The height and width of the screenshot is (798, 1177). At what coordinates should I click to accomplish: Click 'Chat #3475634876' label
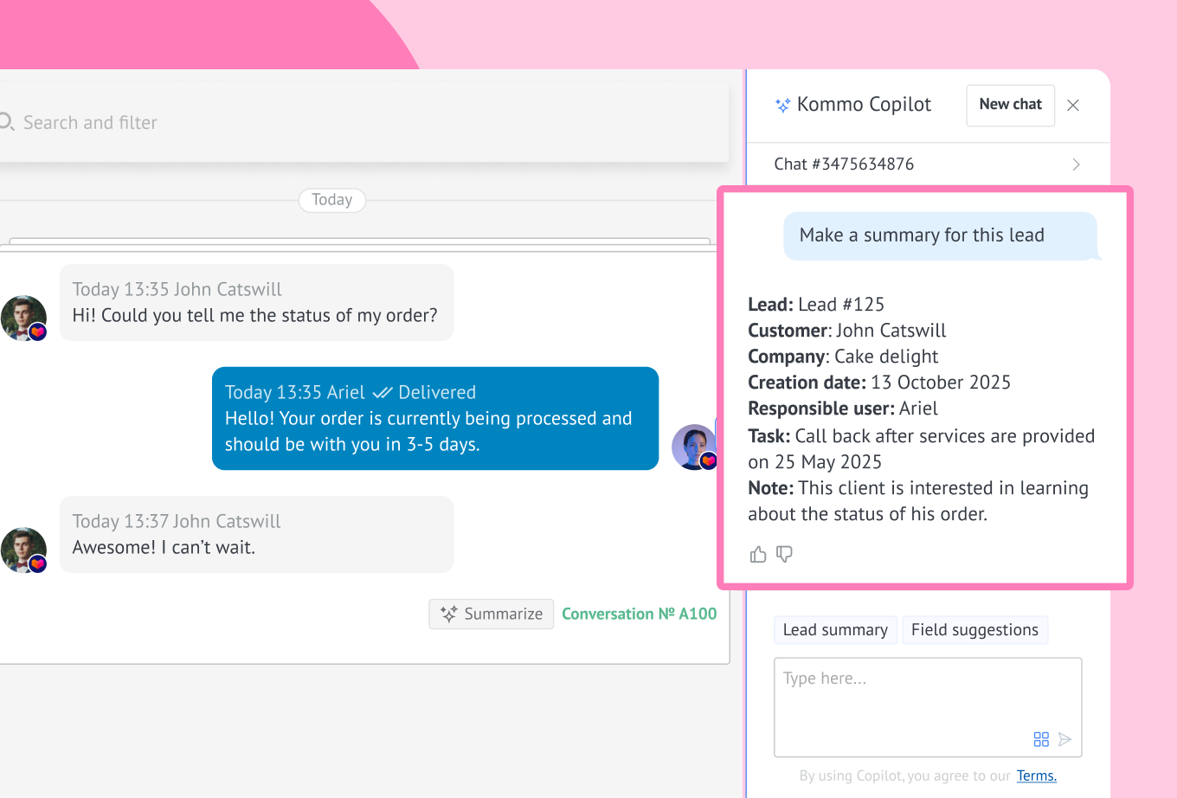point(844,164)
